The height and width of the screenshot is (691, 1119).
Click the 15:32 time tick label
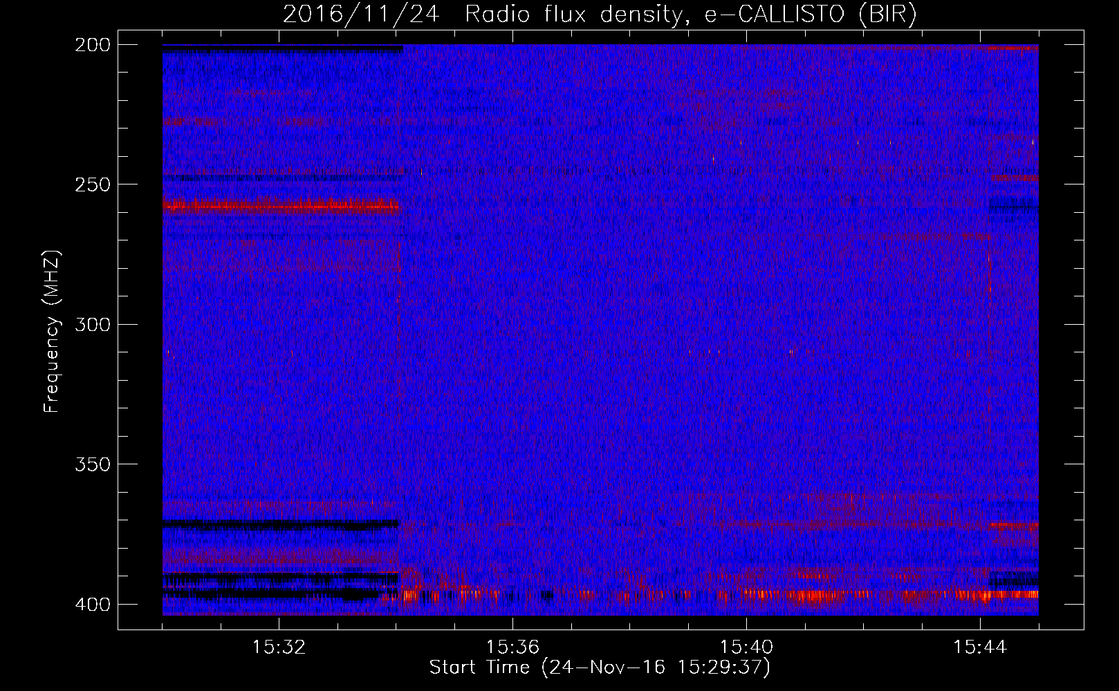pyautogui.click(x=279, y=647)
